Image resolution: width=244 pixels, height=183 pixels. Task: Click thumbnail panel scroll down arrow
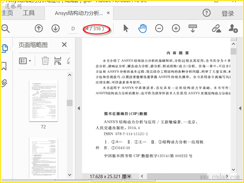[x=70, y=175]
